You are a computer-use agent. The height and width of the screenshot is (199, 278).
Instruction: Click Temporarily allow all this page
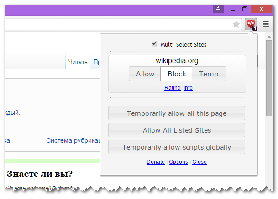coord(177,113)
